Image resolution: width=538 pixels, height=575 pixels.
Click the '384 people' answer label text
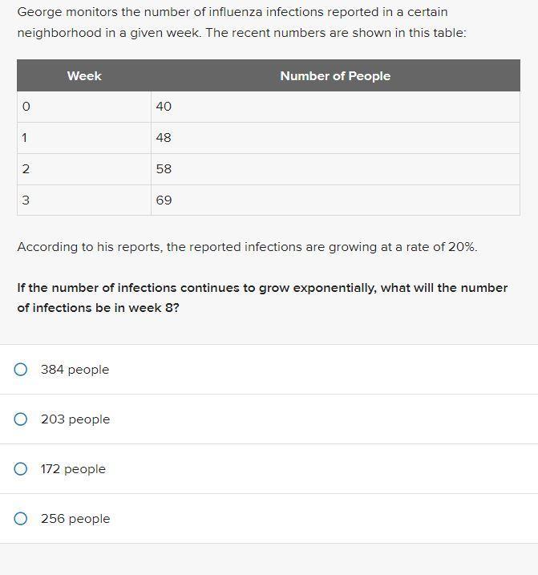pos(75,370)
